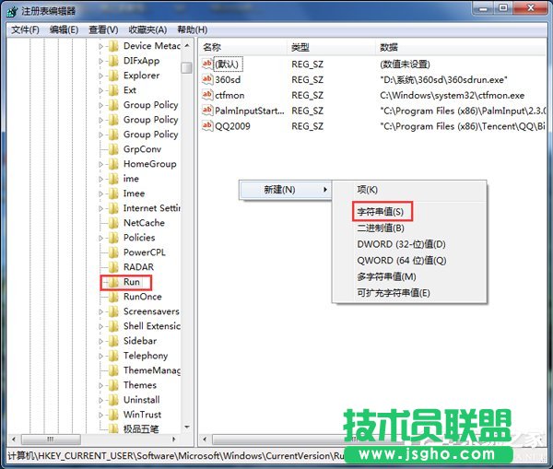Click the Explorer folder icon
Screen dimensions: 553x469
(113, 76)
